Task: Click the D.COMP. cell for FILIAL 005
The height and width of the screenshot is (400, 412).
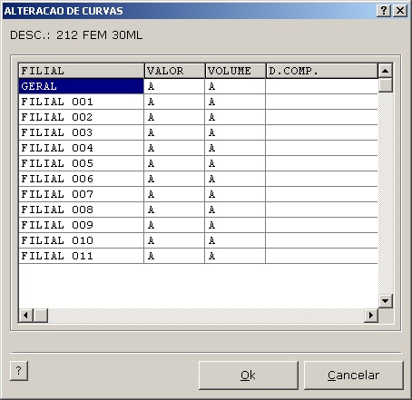Action: pos(321,163)
